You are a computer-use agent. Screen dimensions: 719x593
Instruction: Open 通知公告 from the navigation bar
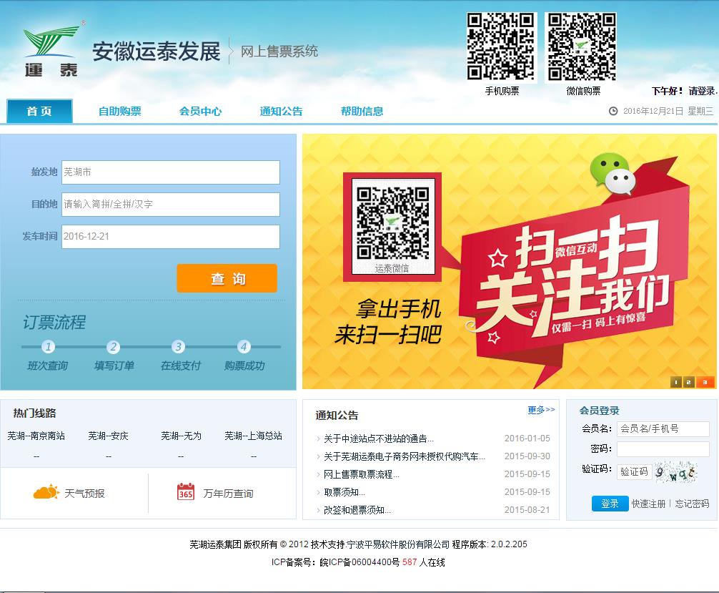pos(281,111)
